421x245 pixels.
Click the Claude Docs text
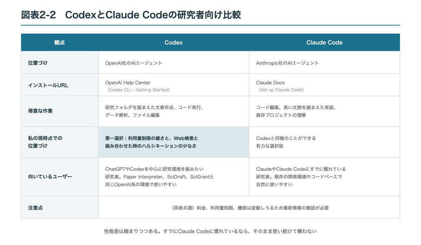270,83
